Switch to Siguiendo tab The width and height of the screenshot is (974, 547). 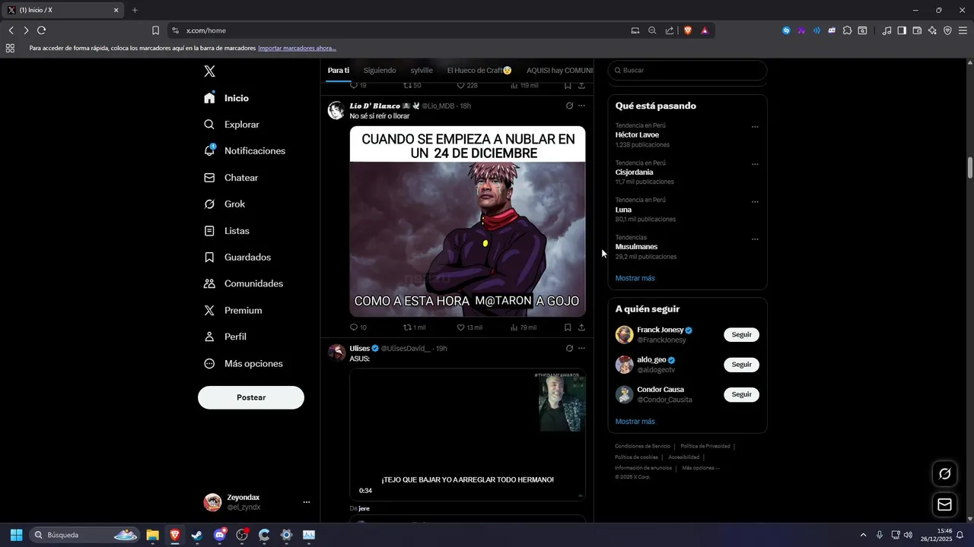tap(380, 71)
